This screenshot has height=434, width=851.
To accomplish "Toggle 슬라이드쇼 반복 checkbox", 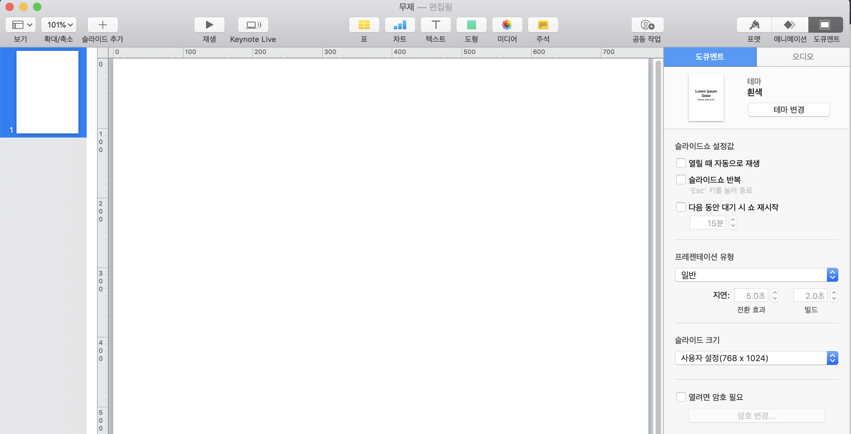I will point(681,180).
